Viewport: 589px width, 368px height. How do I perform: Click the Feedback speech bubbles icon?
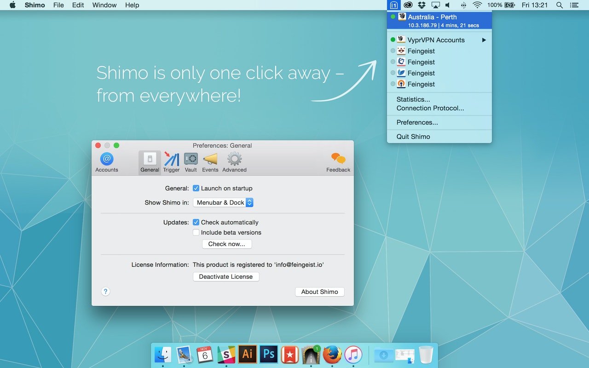coord(338,162)
